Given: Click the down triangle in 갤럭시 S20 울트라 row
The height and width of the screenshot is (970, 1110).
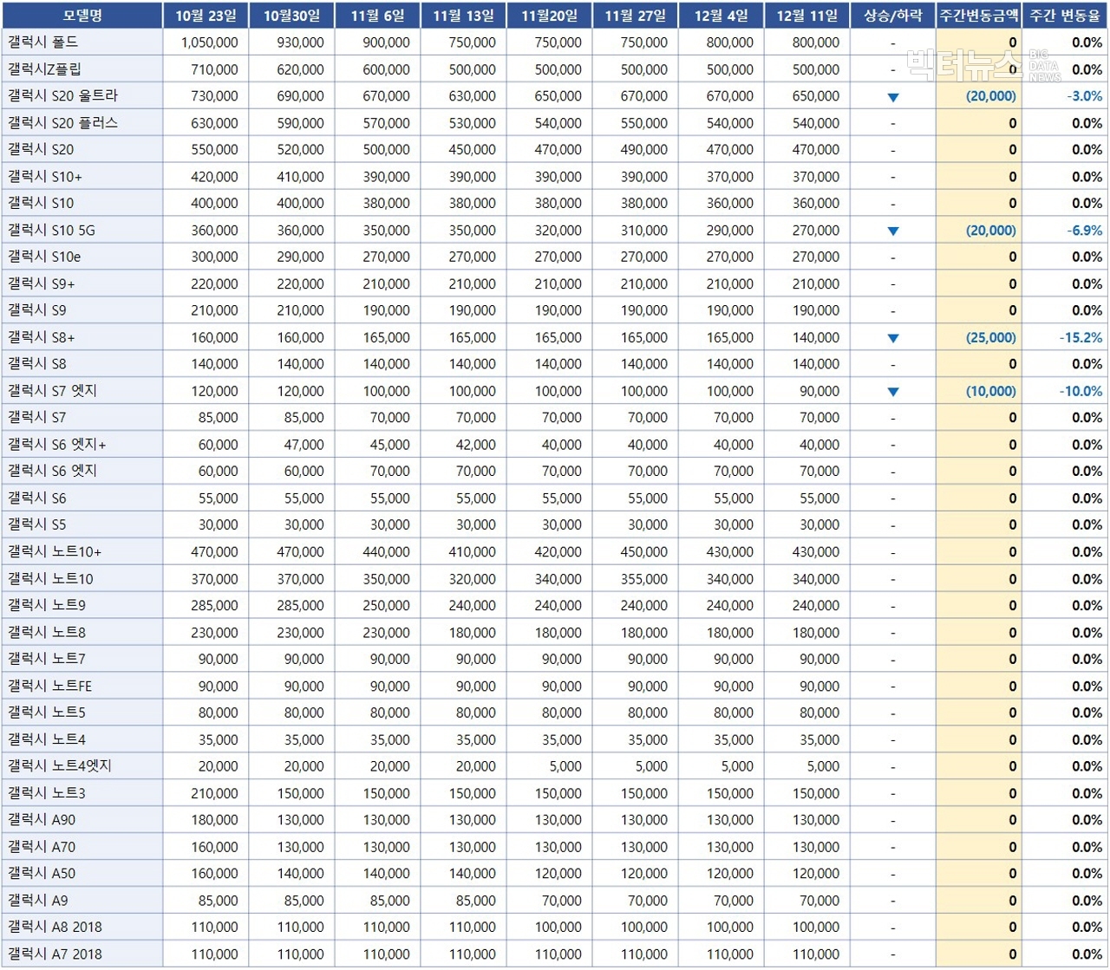Looking at the screenshot, I should click(893, 97).
